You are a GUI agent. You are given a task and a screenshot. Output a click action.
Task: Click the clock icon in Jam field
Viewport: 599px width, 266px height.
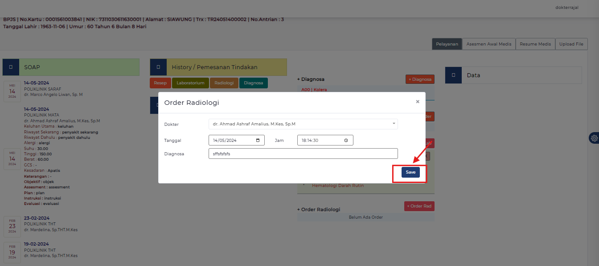(346, 140)
